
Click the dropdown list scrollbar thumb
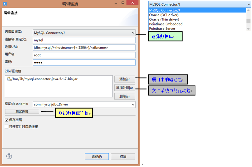pos(248,21)
